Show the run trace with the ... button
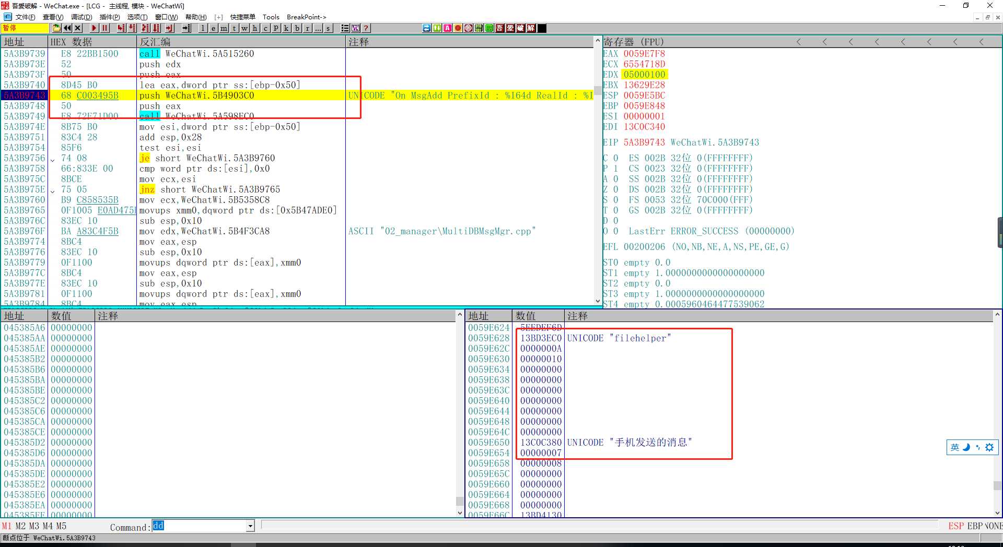Image resolution: width=1003 pixels, height=547 pixels. (318, 28)
